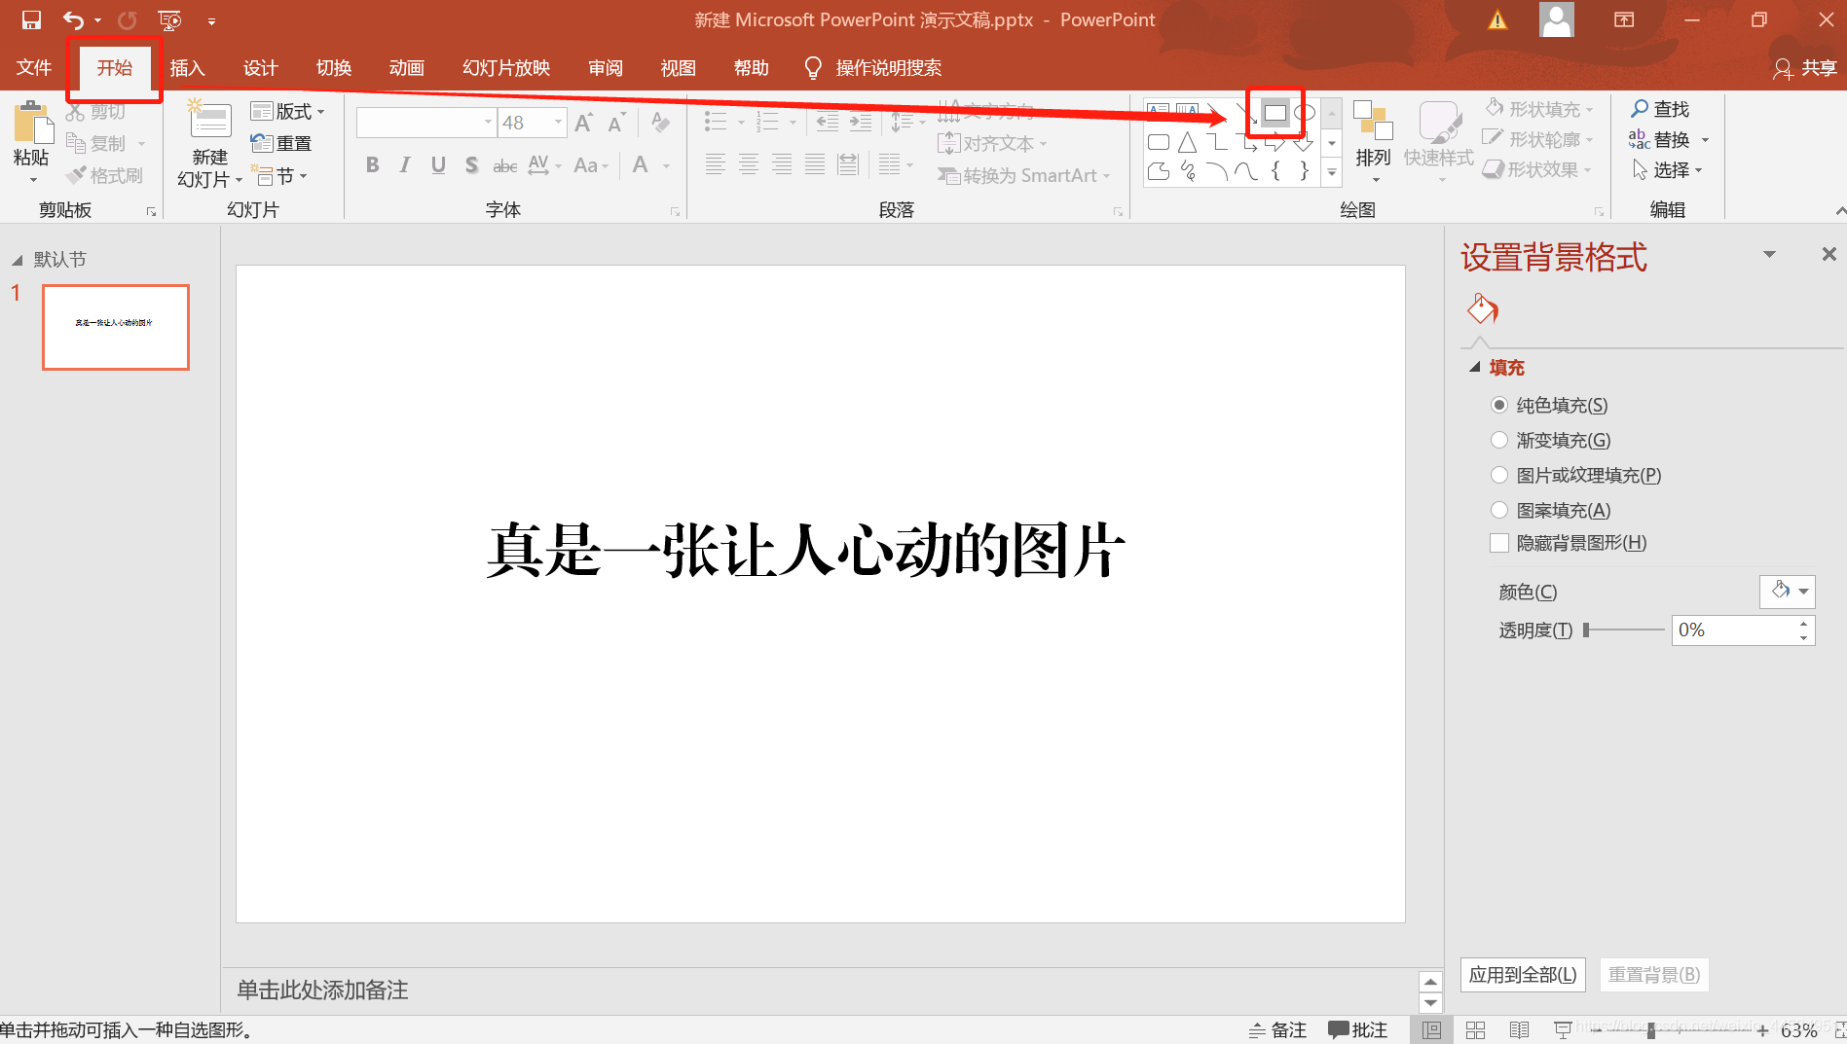Toggle text Shadow (S) formatting
1847x1044 pixels.
(x=471, y=165)
